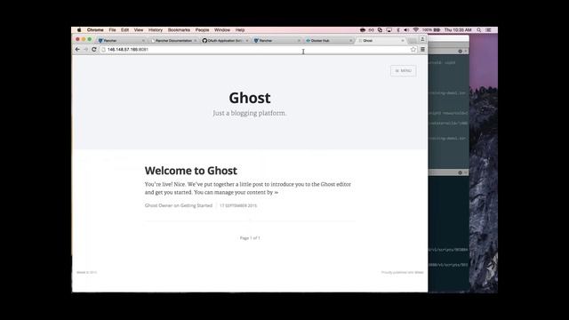Close the Ghost tab
The height and width of the screenshot is (320, 569).
403,41
